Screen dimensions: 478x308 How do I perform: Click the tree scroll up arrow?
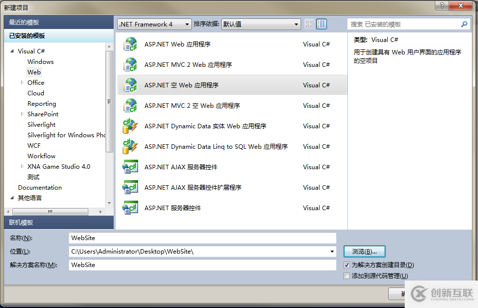point(109,46)
